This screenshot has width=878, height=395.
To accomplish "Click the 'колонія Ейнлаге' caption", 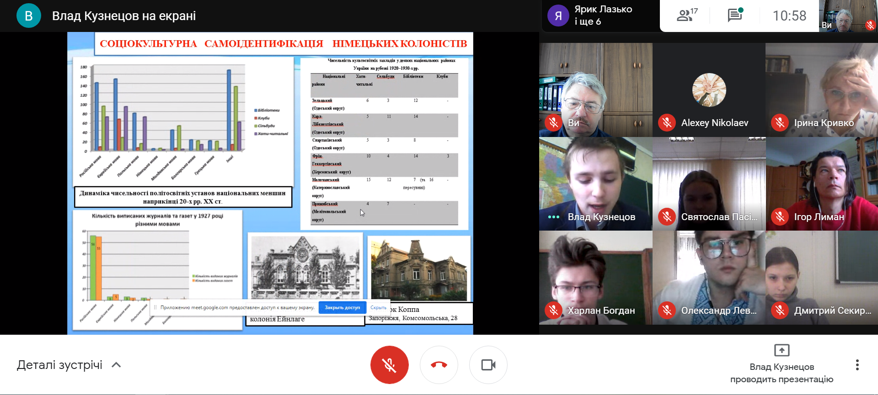I will tap(277, 319).
